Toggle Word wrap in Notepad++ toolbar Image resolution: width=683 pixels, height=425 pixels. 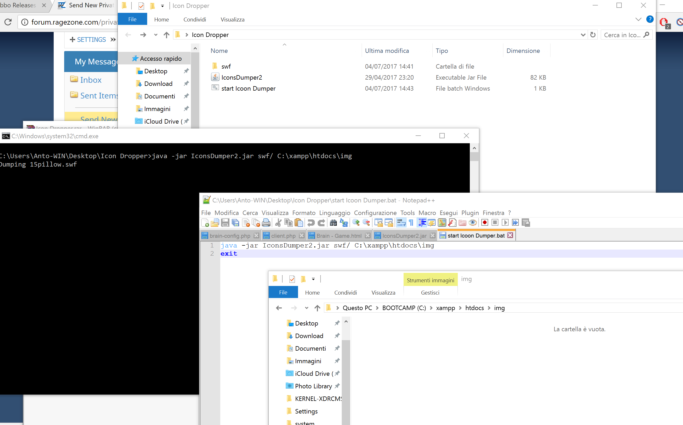(x=401, y=223)
